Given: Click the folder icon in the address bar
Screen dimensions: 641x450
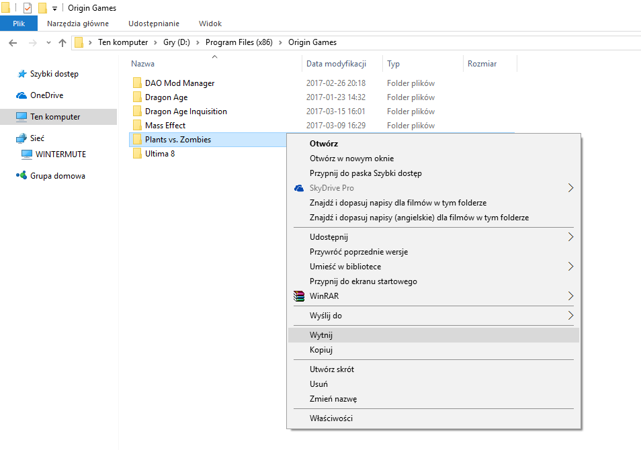Looking at the screenshot, I should pyautogui.click(x=79, y=42).
